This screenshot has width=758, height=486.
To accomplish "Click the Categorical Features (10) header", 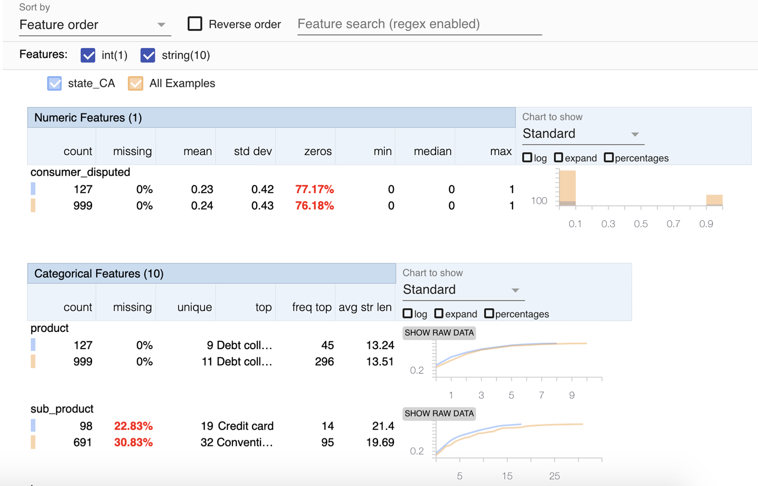I will pos(211,274).
